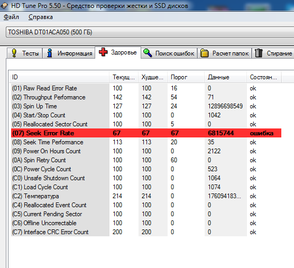Viewport: 294px width, 268px height.
Task: Select the (08) Seek Time Performance row
Action: tap(146, 142)
